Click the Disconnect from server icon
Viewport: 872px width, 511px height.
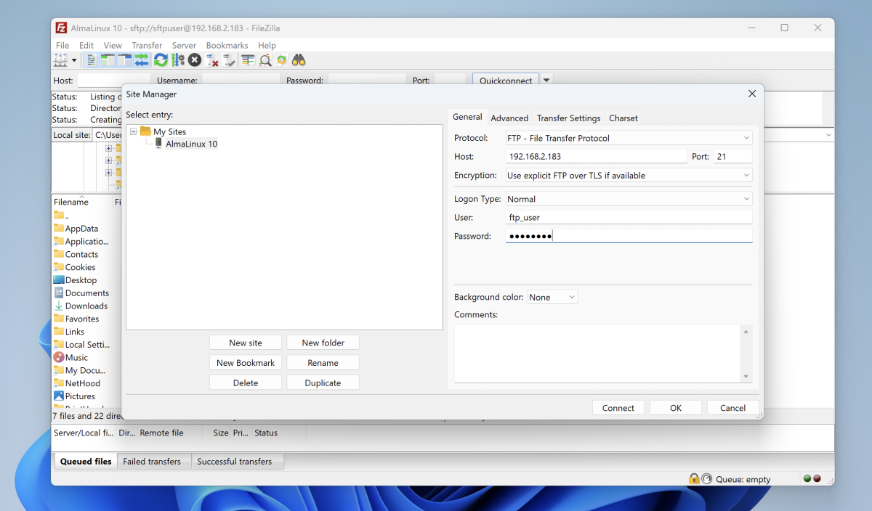coord(212,60)
